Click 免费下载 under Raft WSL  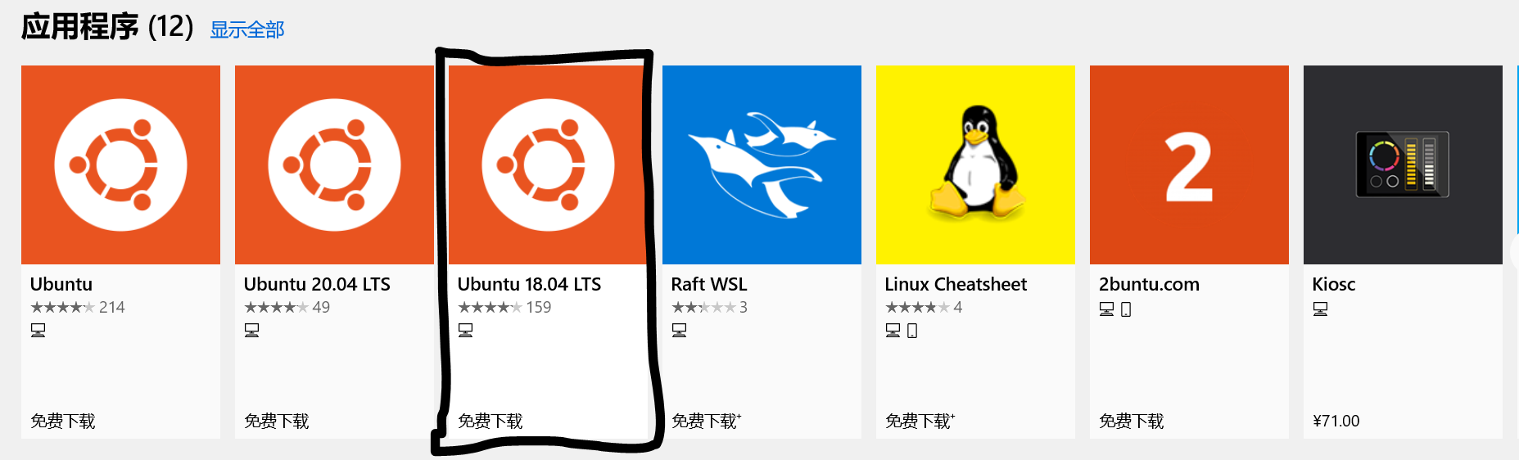click(x=706, y=421)
